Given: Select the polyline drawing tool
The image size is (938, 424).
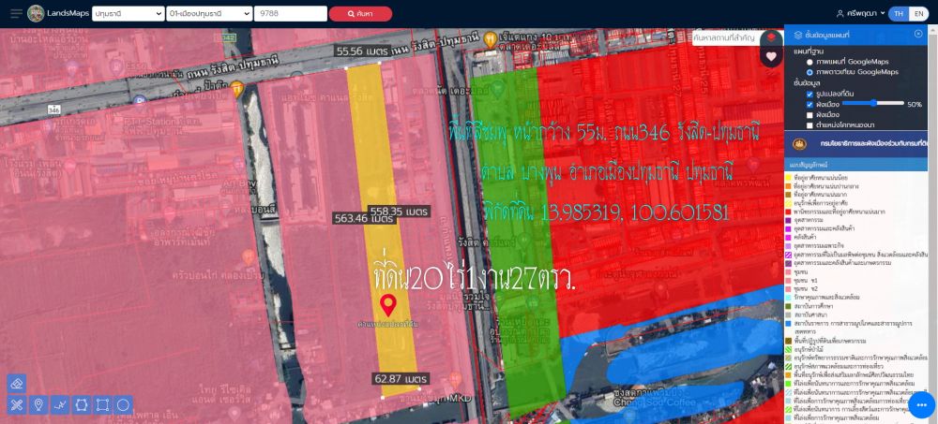Looking at the screenshot, I should [x=60, y=405].
